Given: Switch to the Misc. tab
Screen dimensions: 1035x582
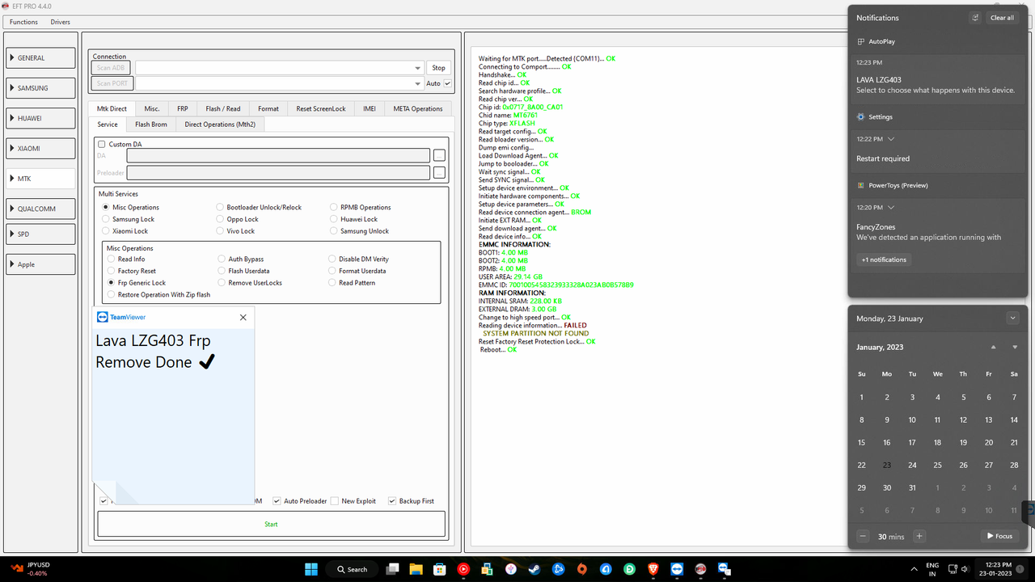Looking at the screenshot, I should coord(152,108).
